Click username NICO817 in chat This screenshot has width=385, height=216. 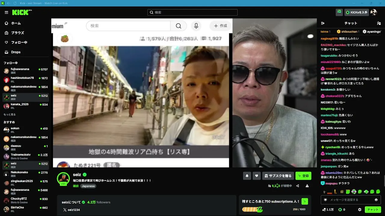(327, 102)
